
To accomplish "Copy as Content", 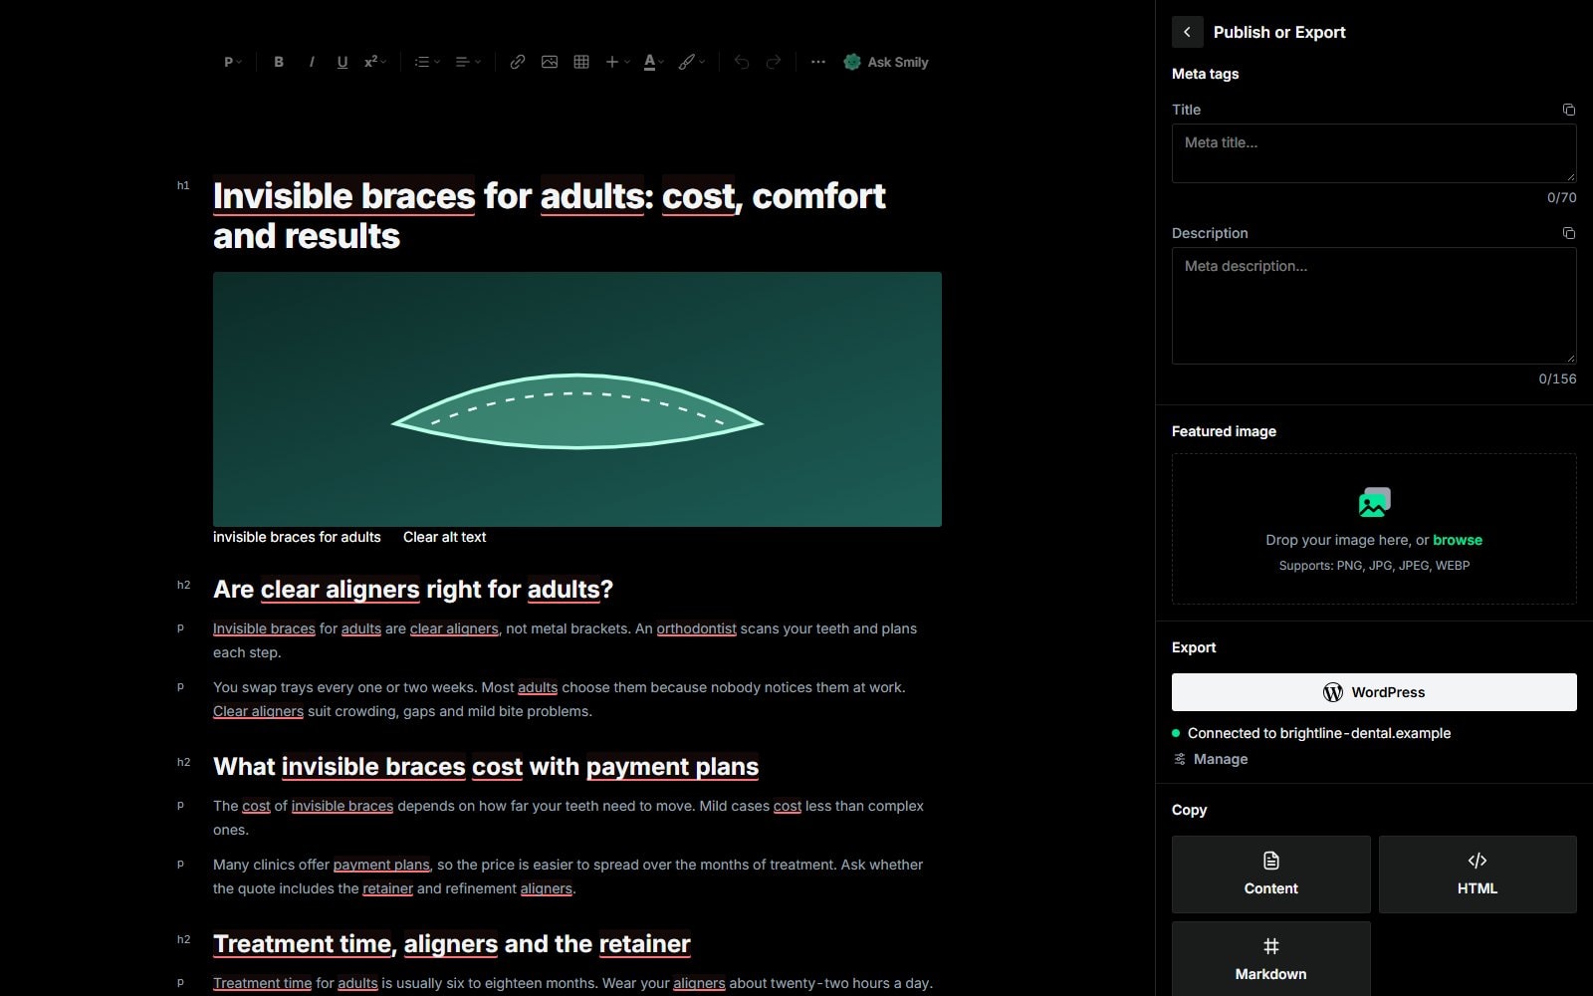I will tap(1270, 874).
